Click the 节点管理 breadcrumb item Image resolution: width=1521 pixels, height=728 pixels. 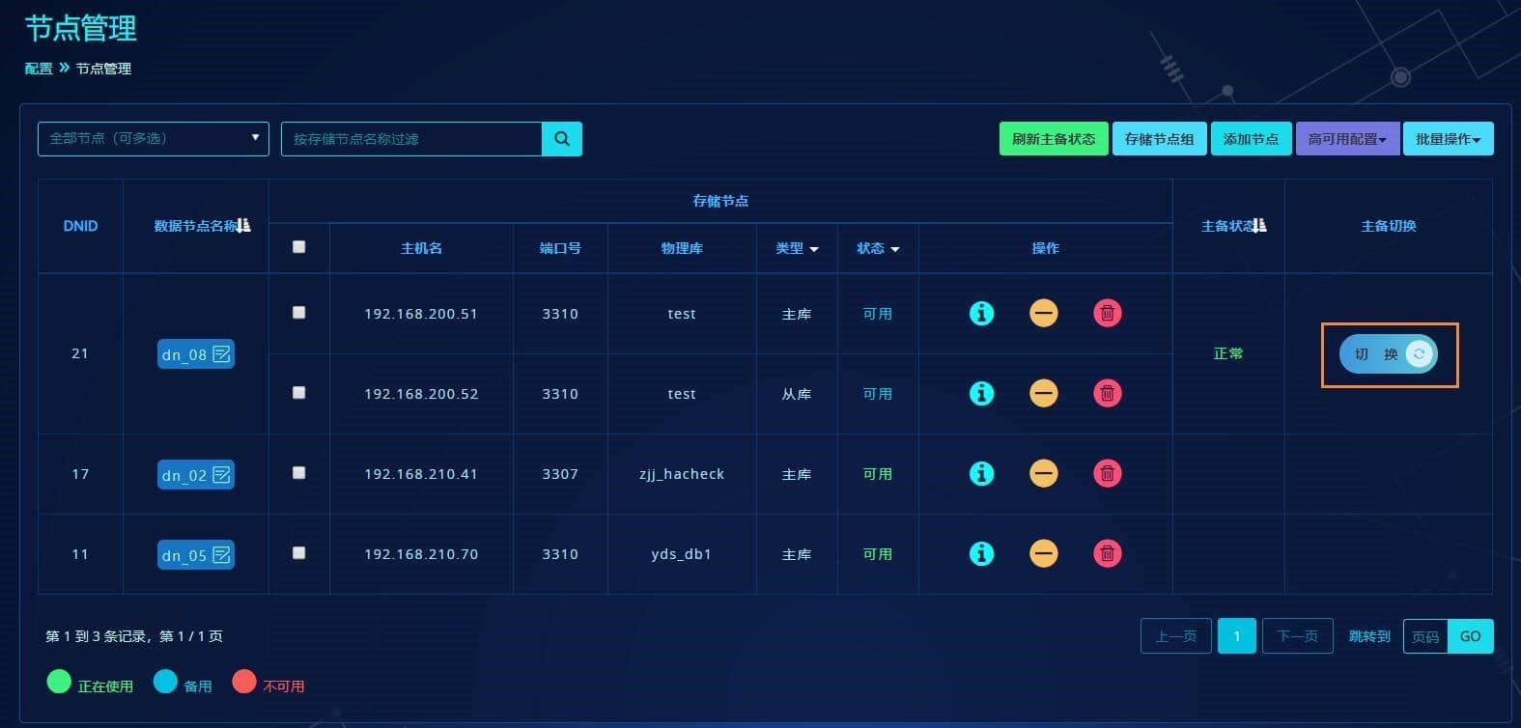103,69
